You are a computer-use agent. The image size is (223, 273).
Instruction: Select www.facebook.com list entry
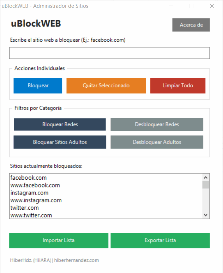[35, 185]
